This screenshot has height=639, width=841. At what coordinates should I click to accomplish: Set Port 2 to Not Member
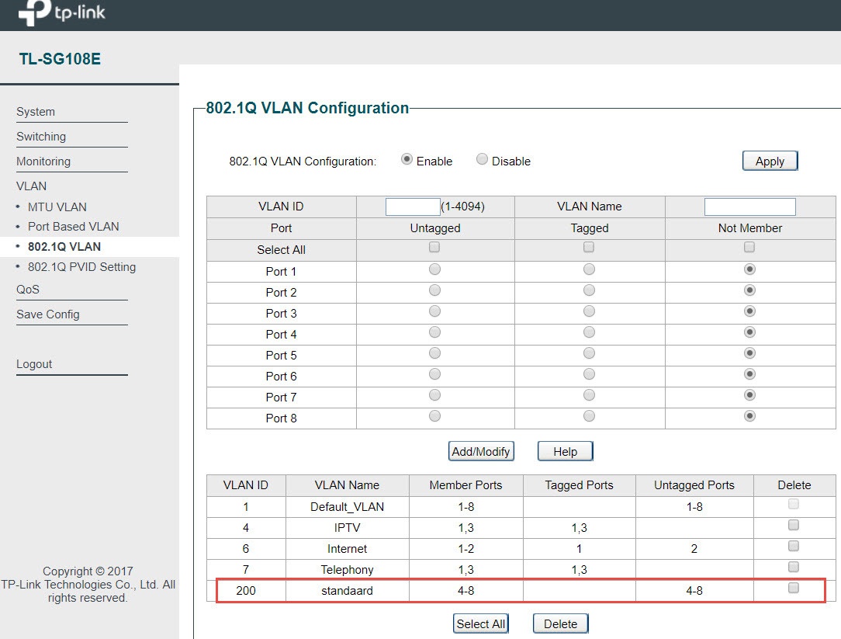749,290
